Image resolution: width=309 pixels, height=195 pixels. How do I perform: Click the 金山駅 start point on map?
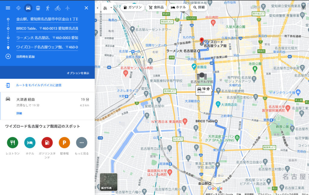(210, 184)
